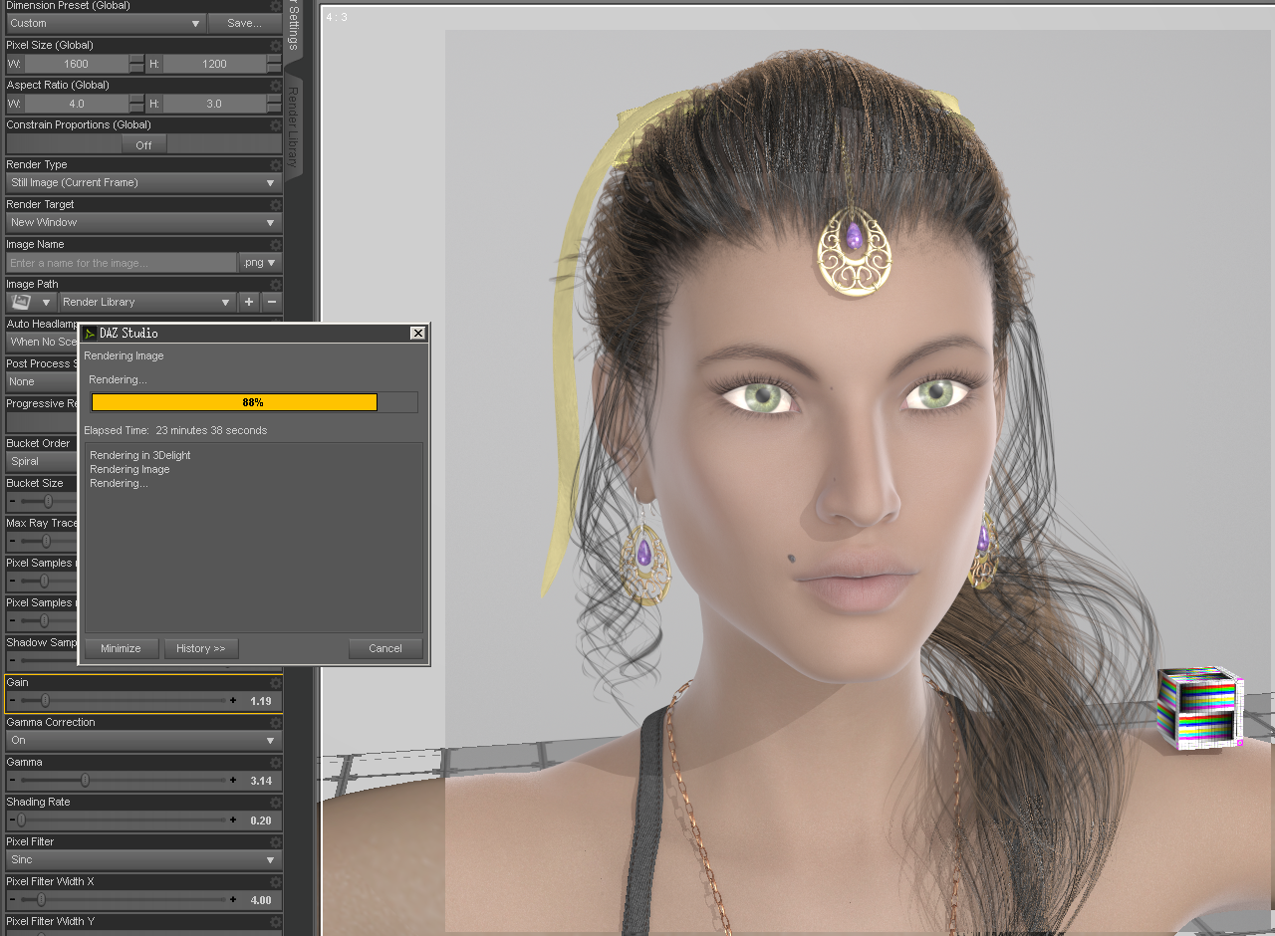Click the Bucket Size slider handle
Viewport: 1275px width, 936px height.
coord(48,502)
